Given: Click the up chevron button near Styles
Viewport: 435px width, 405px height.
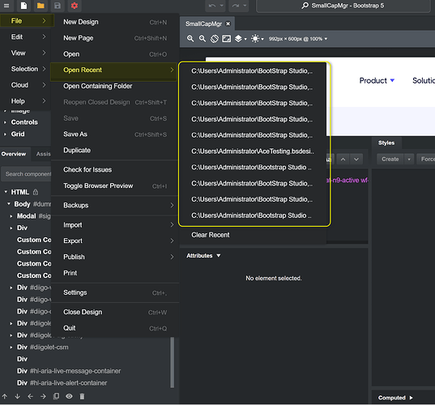Looking at the screenshot, I should tap(343, 160).
